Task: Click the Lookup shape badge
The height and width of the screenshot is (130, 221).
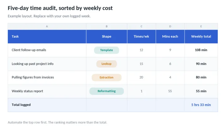Action: click(107, 64)
